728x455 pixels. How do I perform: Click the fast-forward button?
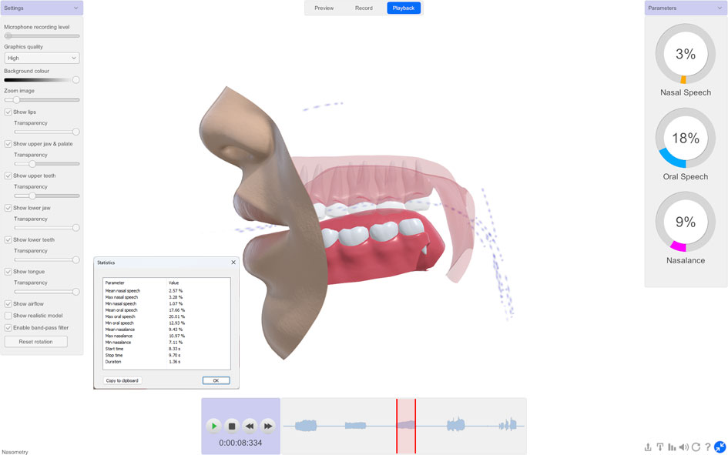pyautogui.click(x=268, y=426)
